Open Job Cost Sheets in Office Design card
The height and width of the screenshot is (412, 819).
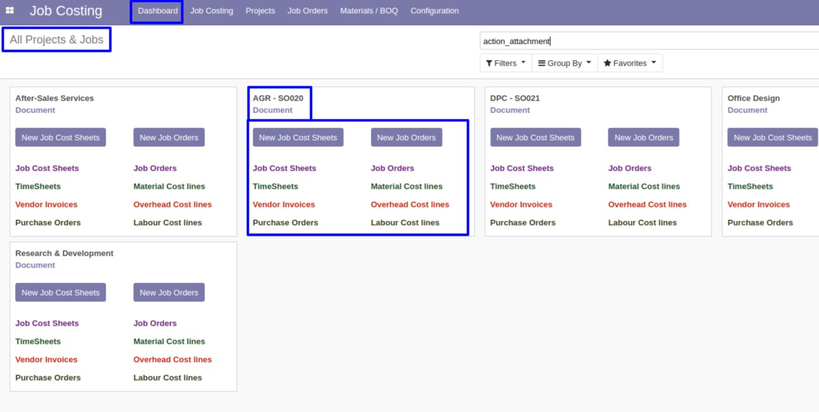(760, 168)
